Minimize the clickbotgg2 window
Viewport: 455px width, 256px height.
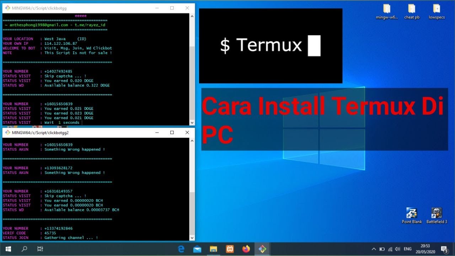pyautogui.click(x=157, y=133)
